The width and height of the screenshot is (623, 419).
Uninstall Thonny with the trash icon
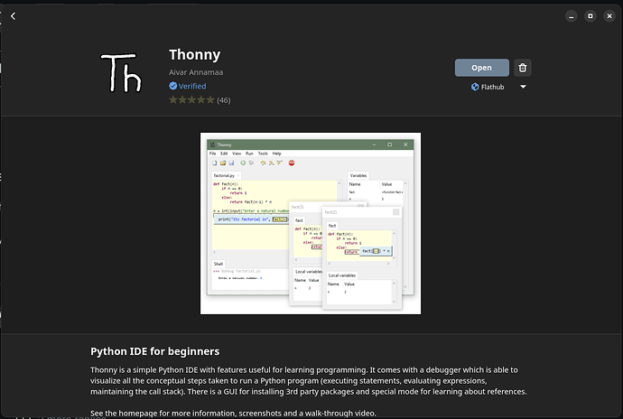[x=523, y=68]
